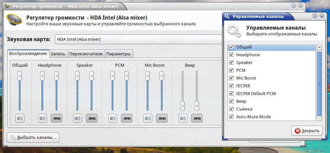Uncheck the Beep channel checkbox
Screen dimensions: 330x153
[x=231, y=101]
